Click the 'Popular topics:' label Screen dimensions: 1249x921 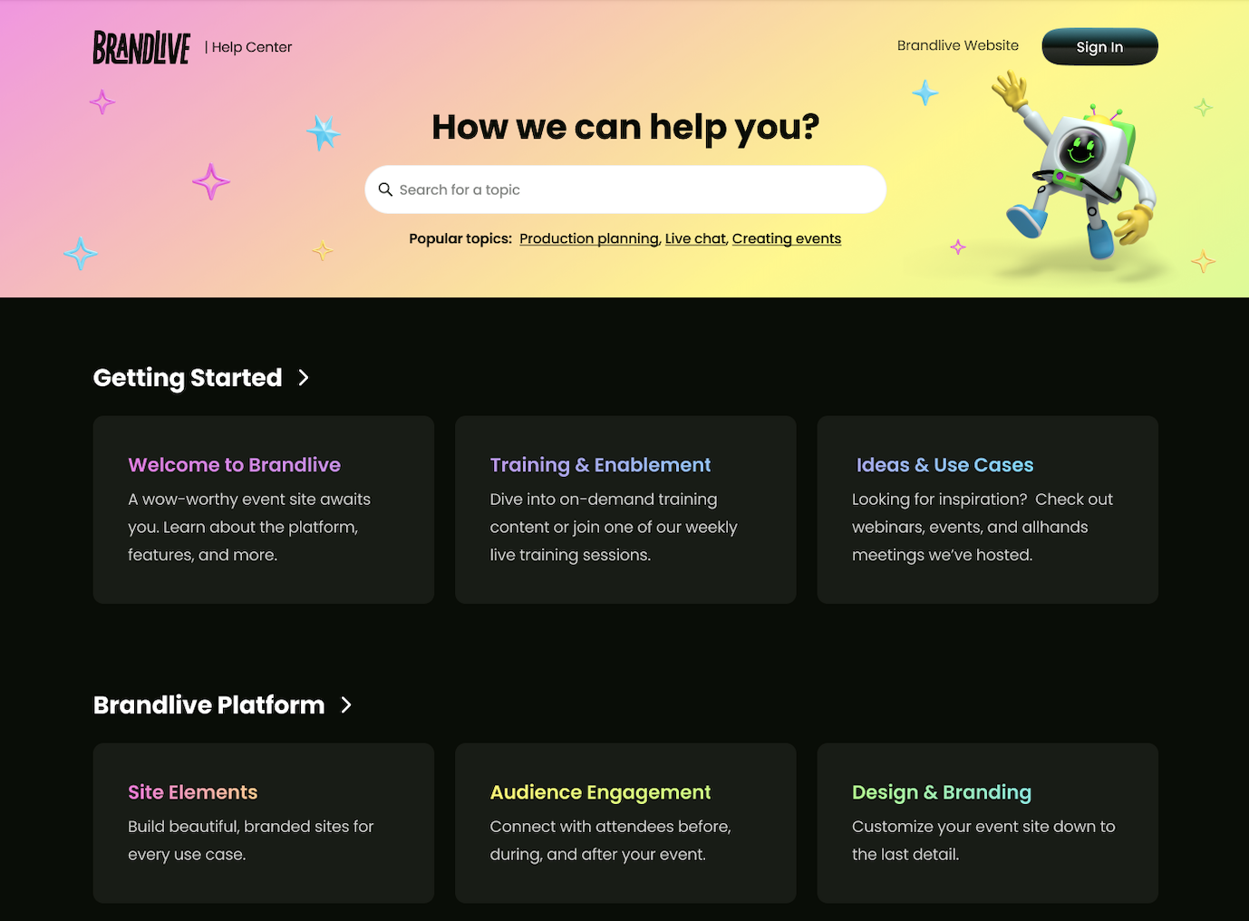pyautogui.click(x=460, y=238)
